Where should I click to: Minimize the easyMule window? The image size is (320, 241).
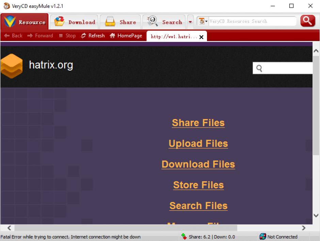[x=273, y=6]
